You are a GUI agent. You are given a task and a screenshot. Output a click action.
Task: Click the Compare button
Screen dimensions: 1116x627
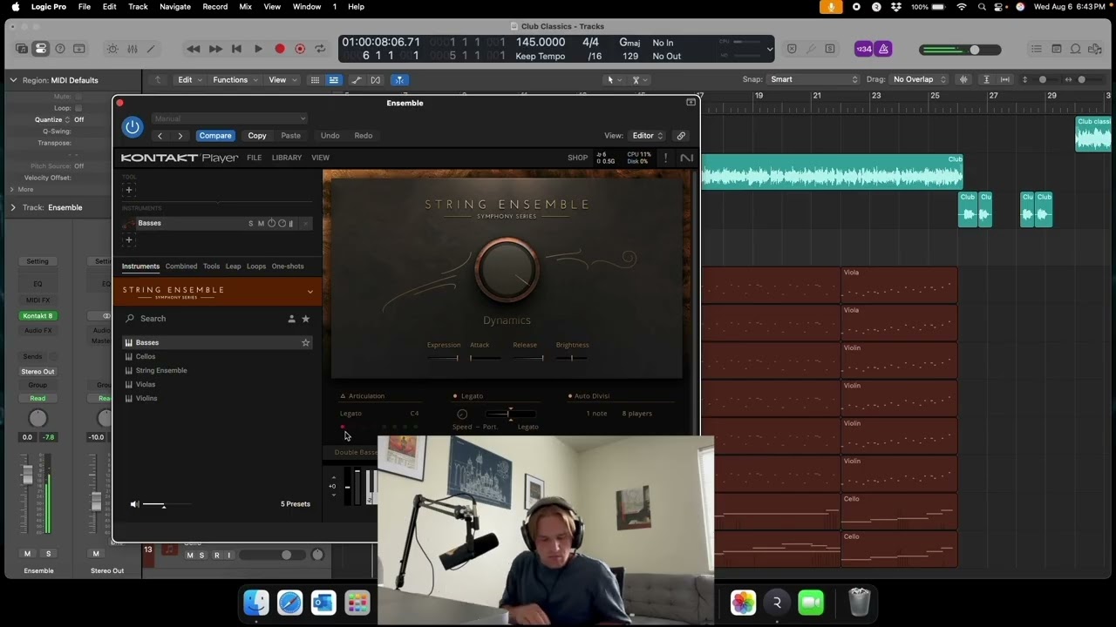[x=215, y=136]
